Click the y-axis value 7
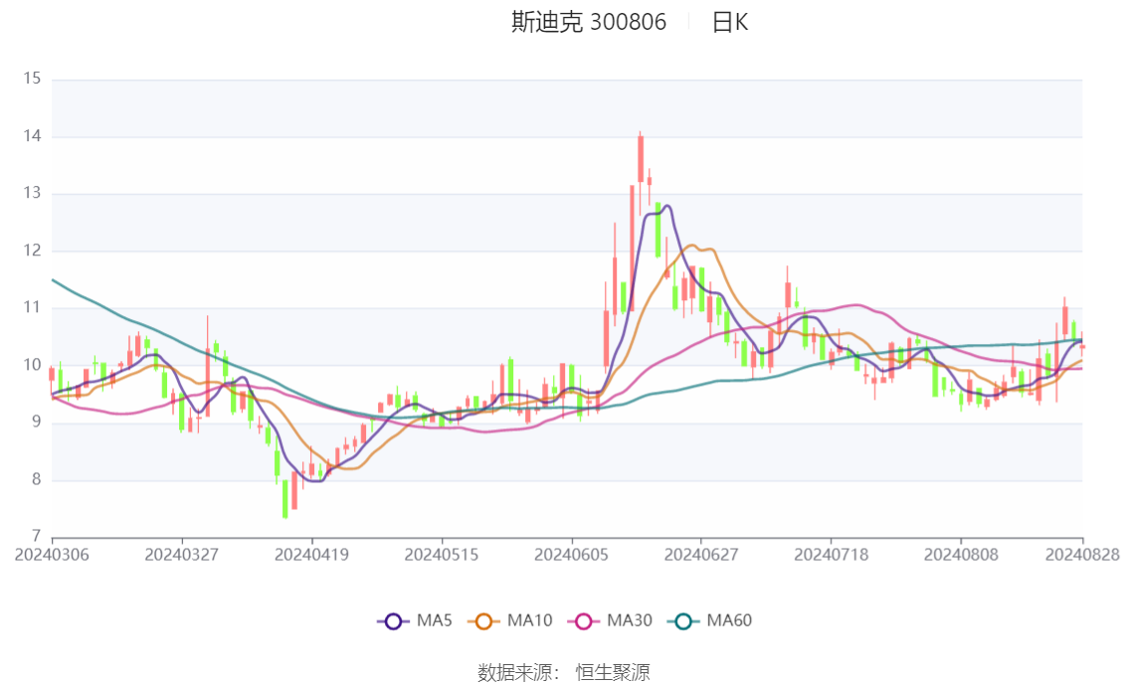1128x685 pixels. coord(36,536)
